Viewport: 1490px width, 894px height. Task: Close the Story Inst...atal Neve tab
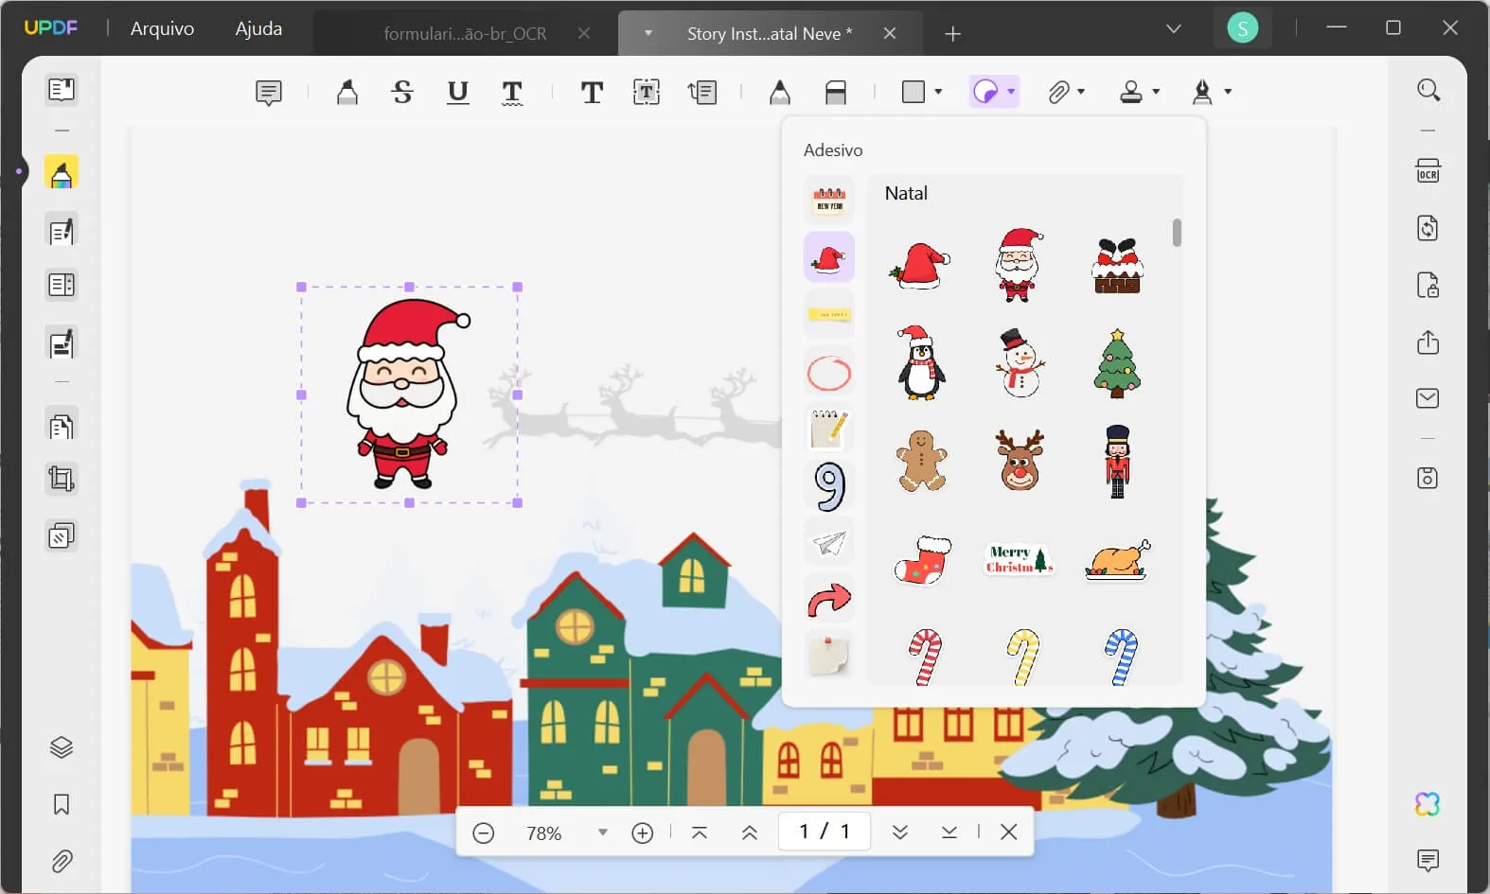click(x=890, y=33)
